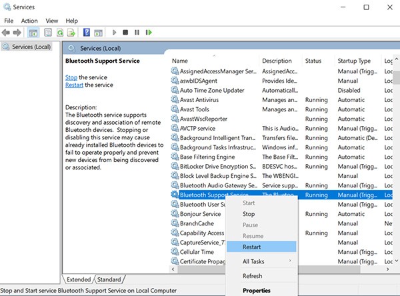Click the gear icon beside Bluetooth Support Service
The image size is (400, 296).
point(175,195)
